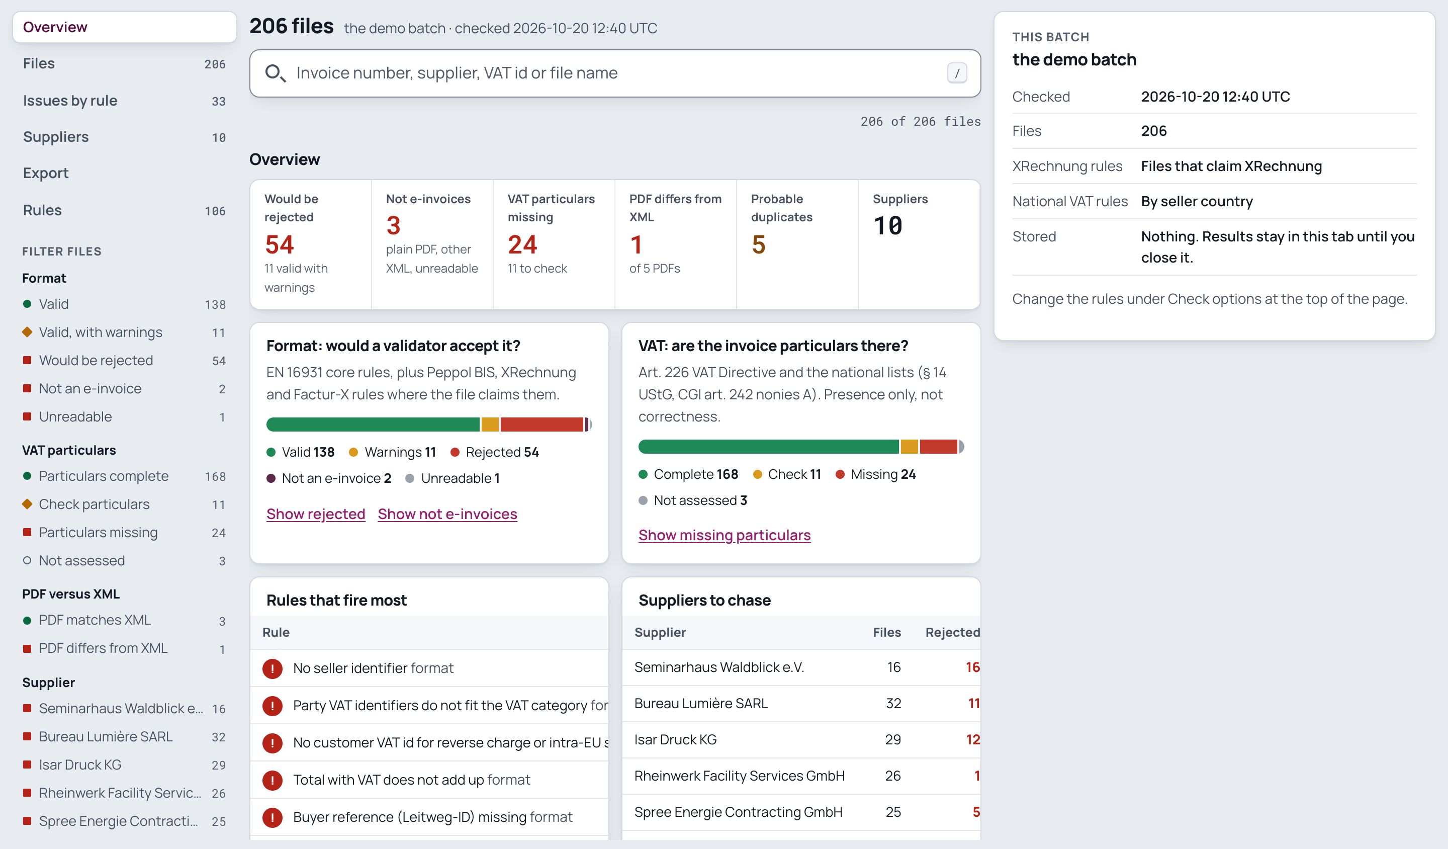This screenshot has height=849, width=1448.
Task: Click the VAT particulars progress bar
Action: (x=801, y=447)
